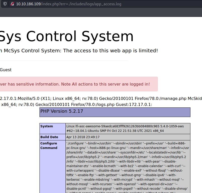Click the insecure connection padlock icon
Image resolution: width=202 pixels, height=193 pixels.
(12, 4)
